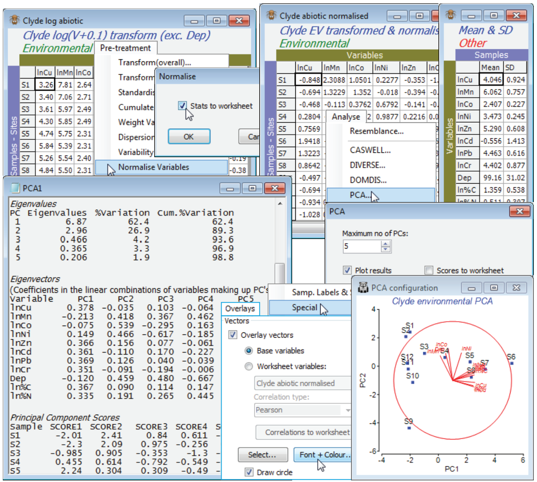Click row header S5 in normalised worksheet

286,129
